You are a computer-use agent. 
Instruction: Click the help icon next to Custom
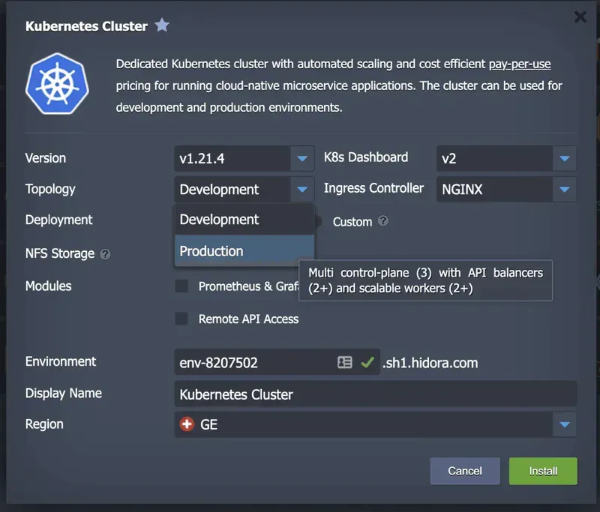(383, 221)
